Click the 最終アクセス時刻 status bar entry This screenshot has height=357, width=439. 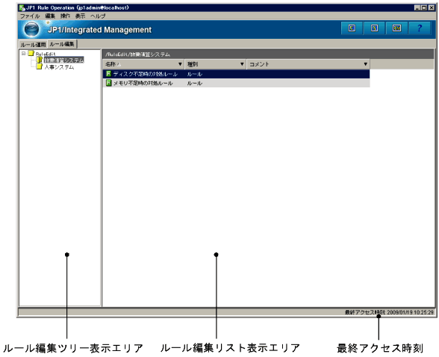pos(389,312)
